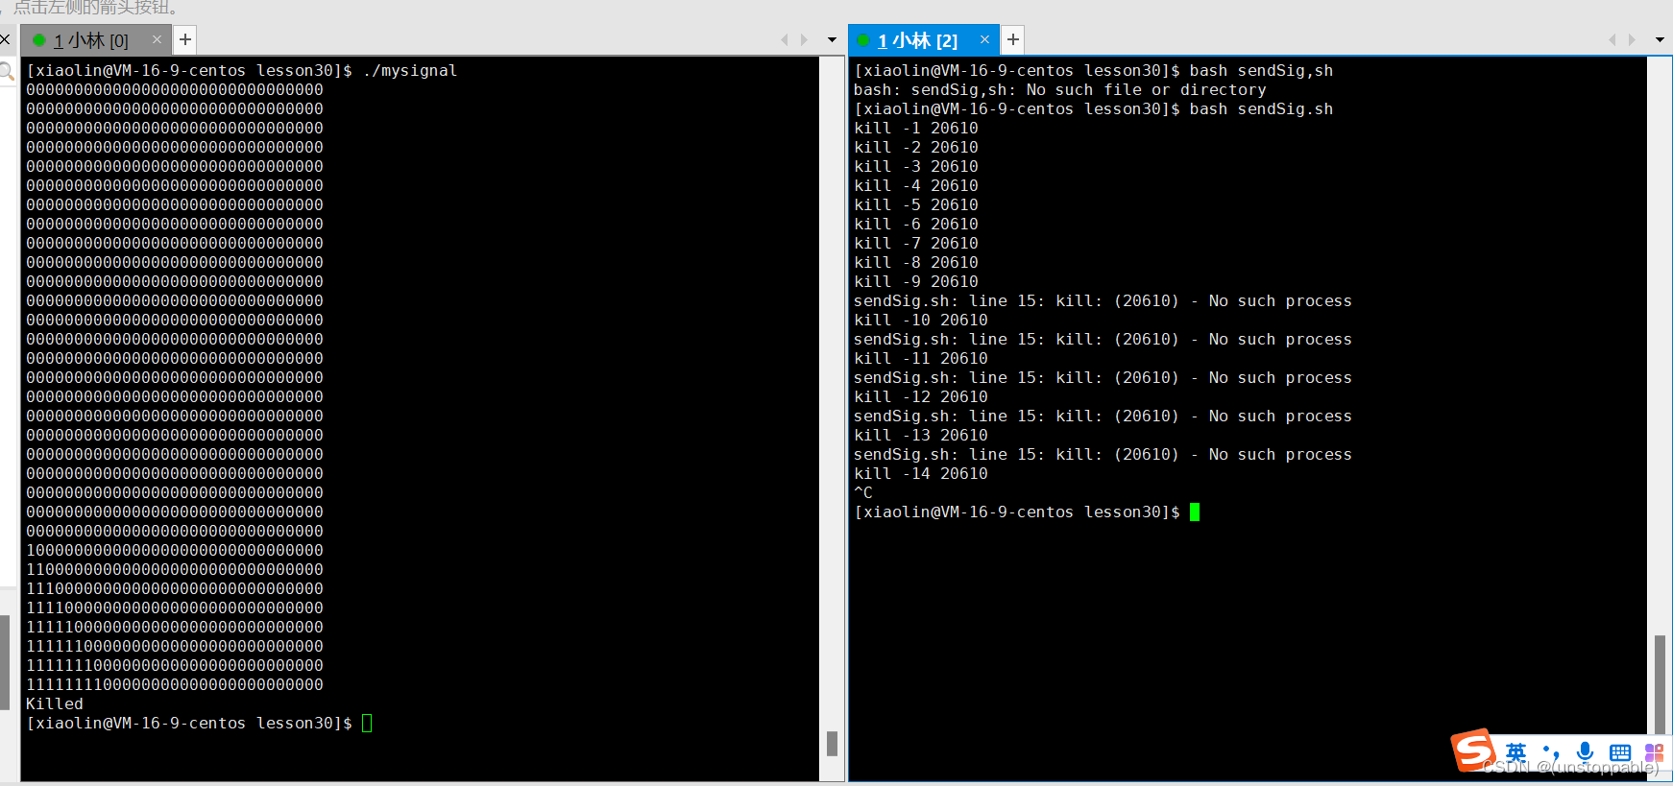The image size is (1673, 786).
Task: Click 'bash: sendSig,sh: No such file' error line
Action: (x=1060, y=89)
